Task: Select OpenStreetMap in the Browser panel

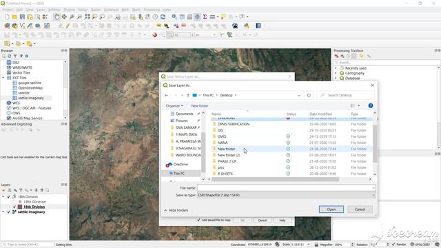Action: tap(30, 88)
